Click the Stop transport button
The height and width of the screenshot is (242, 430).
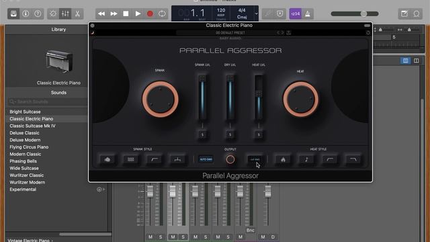point(126,13)
